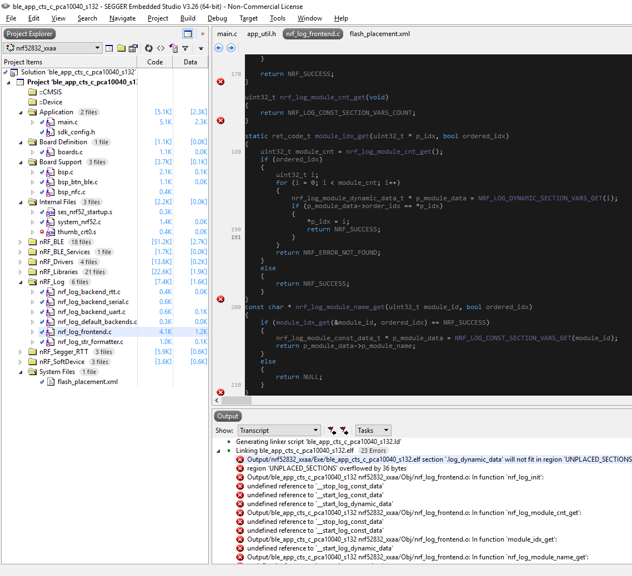
Task: Click the Solution icon at tree top
Action: [14, 73]
